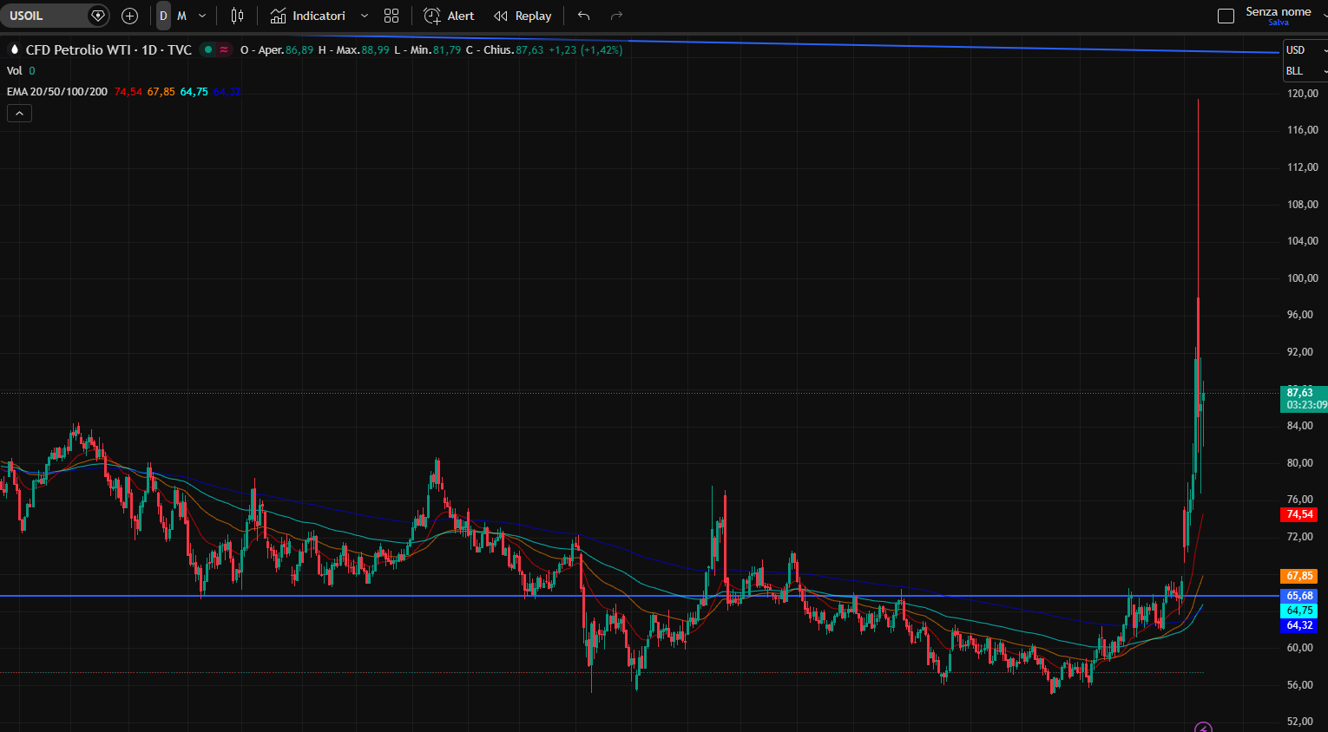Image resolution: width=1328 pixels, height=732 pixels.
Task: Click the 120,00 price scale label
Action: [1302, 94]
